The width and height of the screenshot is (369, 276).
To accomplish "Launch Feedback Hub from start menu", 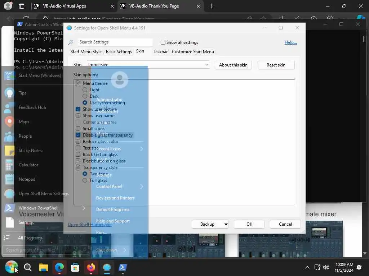I will pos(45,107).
